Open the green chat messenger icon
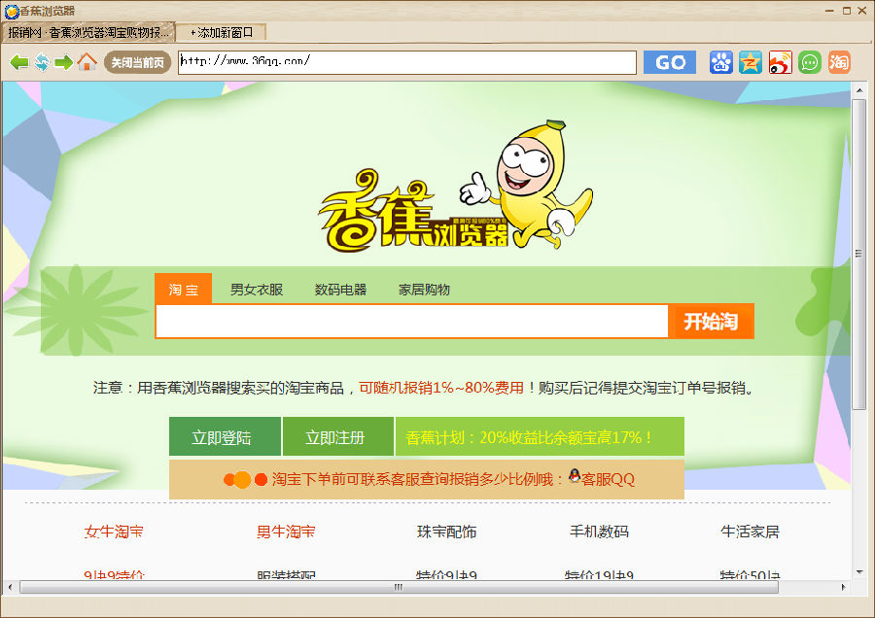 click(x=810, y=62)
